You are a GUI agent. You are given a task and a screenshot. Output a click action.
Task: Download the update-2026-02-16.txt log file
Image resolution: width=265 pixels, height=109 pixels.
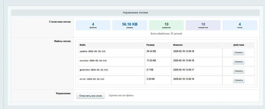(x=239, y=53)
